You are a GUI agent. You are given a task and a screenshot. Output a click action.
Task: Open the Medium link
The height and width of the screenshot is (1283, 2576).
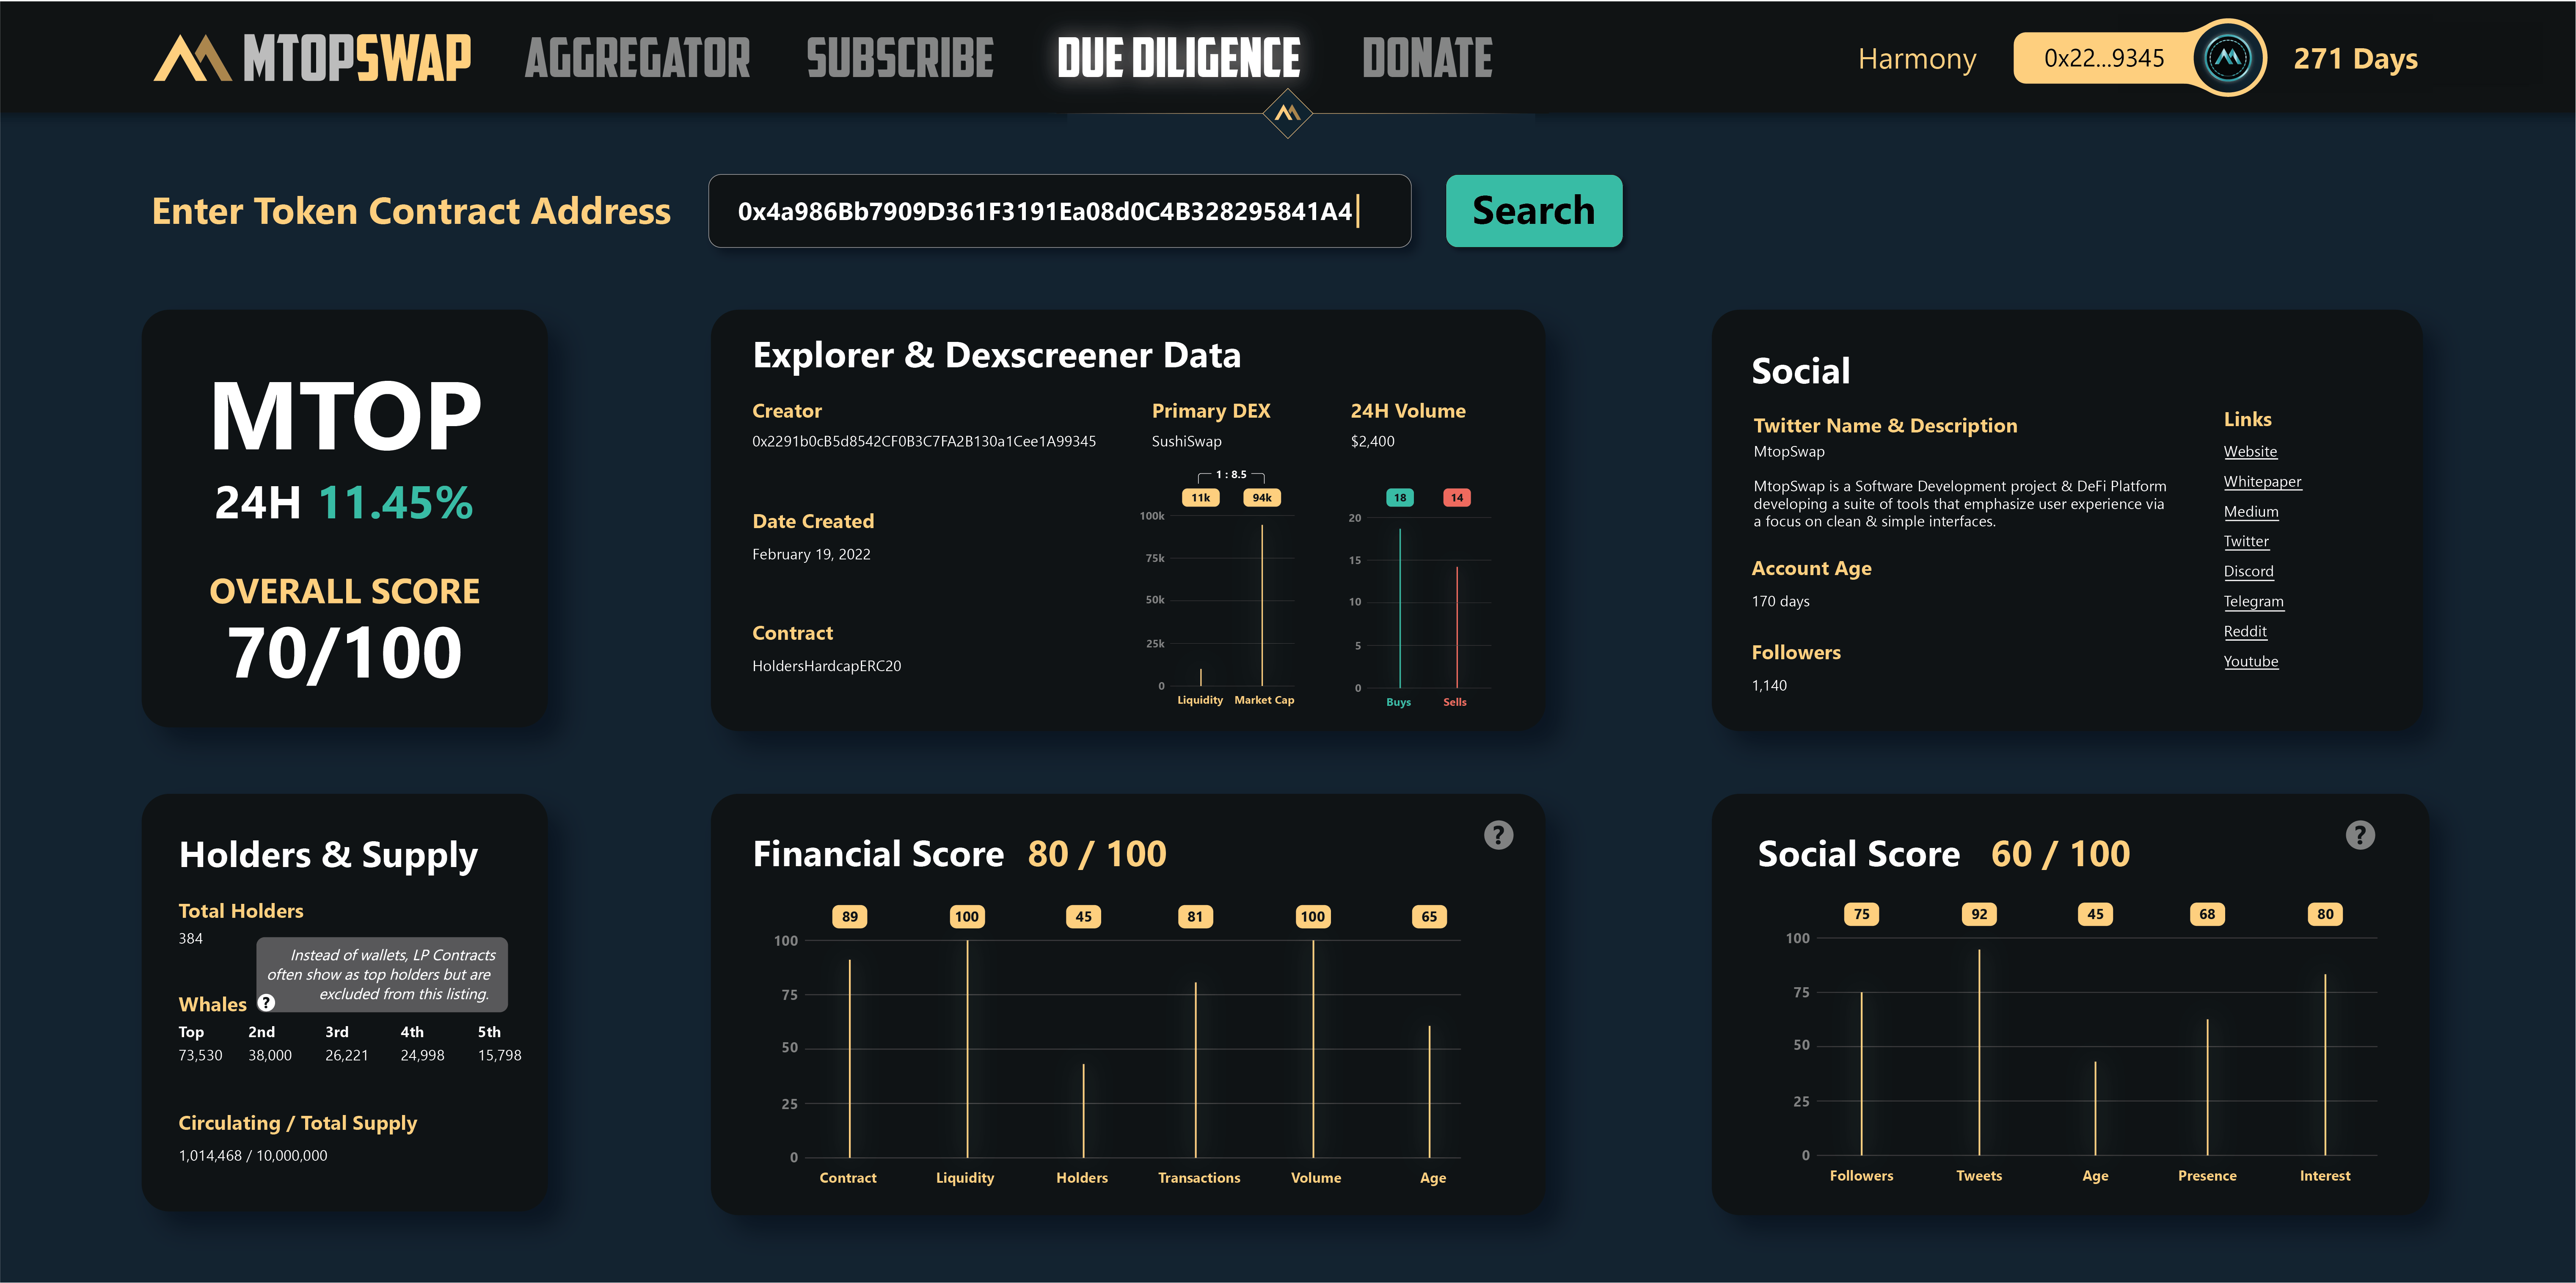(2251, 512)
